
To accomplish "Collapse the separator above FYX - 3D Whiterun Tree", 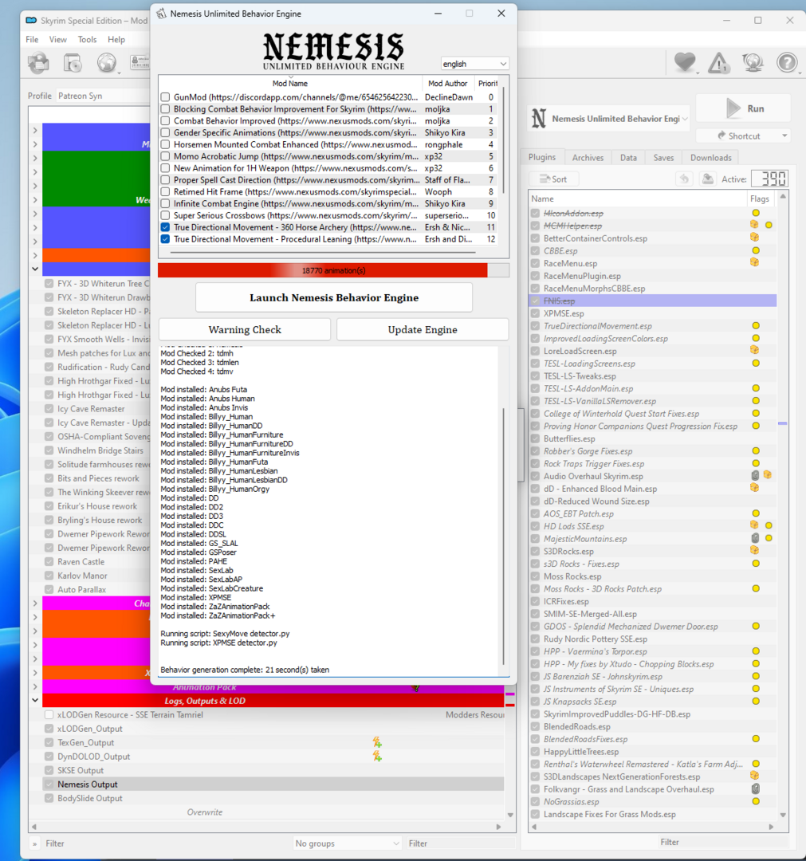I will point(35,269).
